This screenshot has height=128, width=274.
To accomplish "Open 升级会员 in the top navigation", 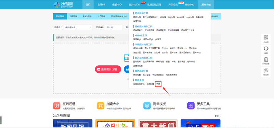I will click(x=173, y=4).
